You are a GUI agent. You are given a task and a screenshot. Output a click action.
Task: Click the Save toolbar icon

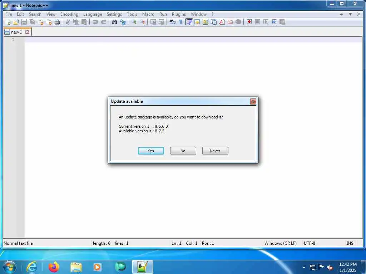coord(24,22)
